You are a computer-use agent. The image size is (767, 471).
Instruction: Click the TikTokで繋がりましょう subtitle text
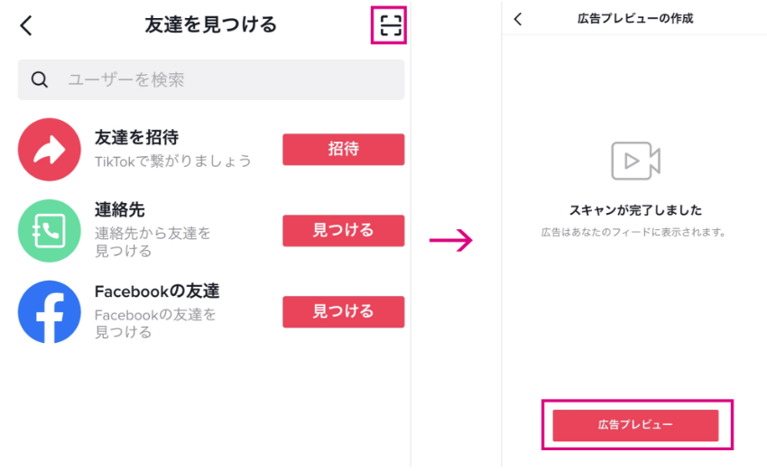[173, 161]
